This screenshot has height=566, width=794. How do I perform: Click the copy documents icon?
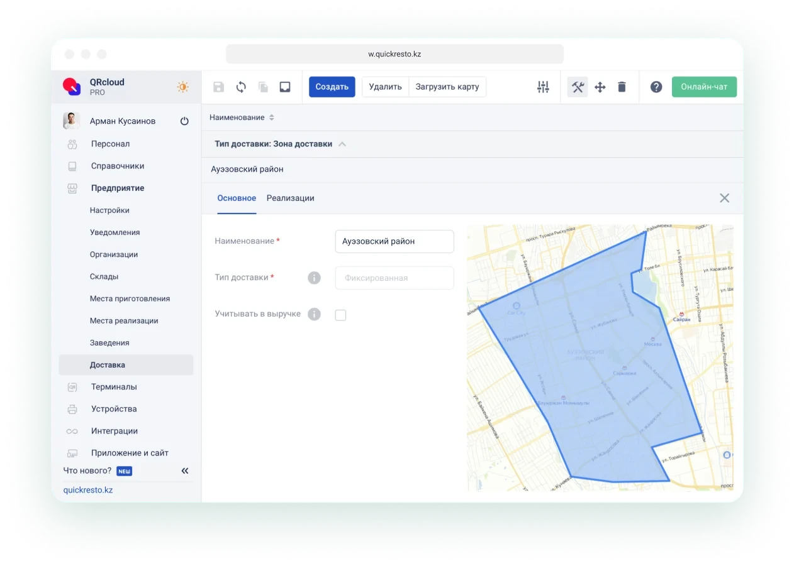coord(263,87)
